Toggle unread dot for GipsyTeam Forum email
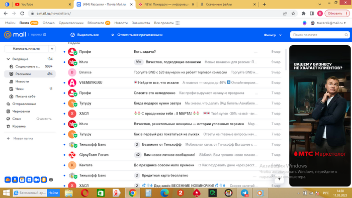The width and height of the screenshot is (352, 198). point(64,155)
